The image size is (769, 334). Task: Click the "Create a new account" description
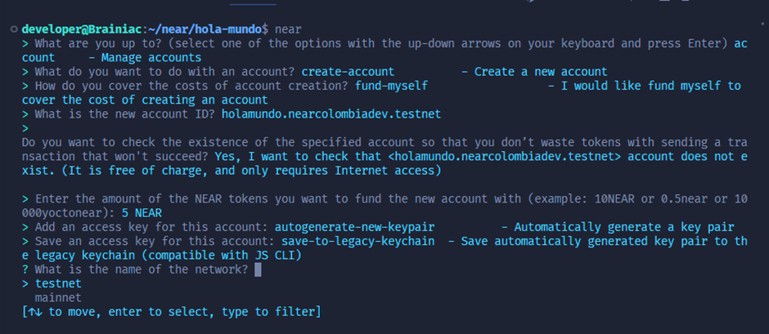click(x=541, y=72)
